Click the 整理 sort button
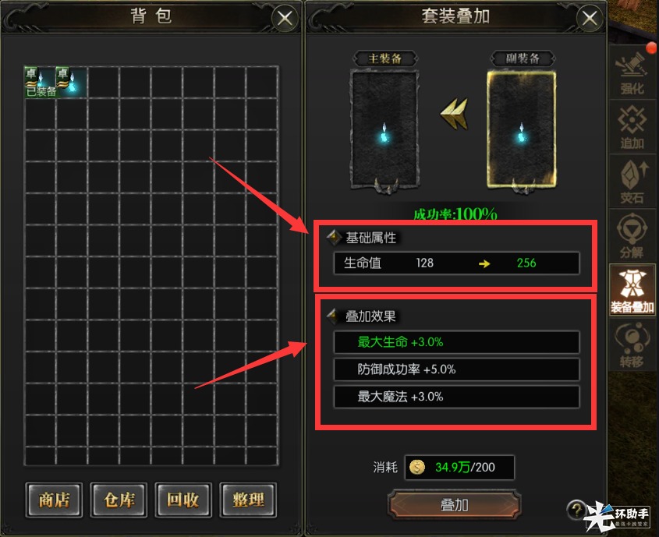The height and width of the screenshot is (537, 659). click(248, 500)
